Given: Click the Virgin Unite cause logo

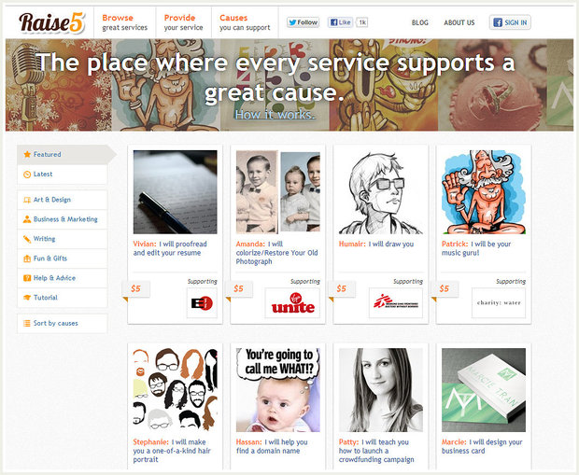Looking at the screenshot, I should [x=293, y=303].
